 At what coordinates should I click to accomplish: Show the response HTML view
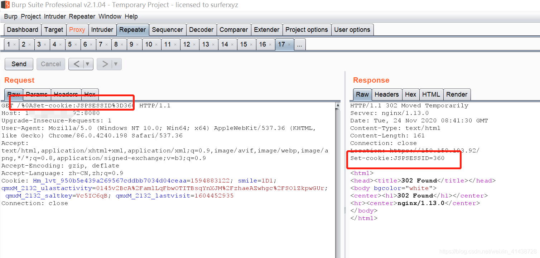pyautogui.click(x=431, y=94)
